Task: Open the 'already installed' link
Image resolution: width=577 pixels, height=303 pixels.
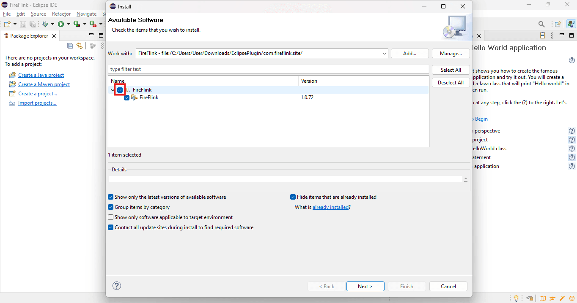Action: click(x=331, y=207)
